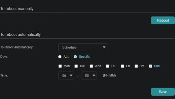Enable the Sat checkbox
175x99 pixels.
point(136,66)
